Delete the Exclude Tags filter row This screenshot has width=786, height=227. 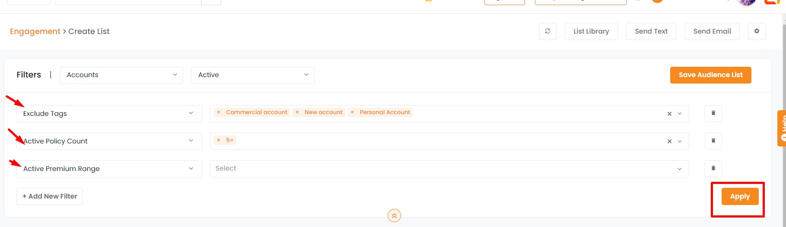[x=713, y=113]
